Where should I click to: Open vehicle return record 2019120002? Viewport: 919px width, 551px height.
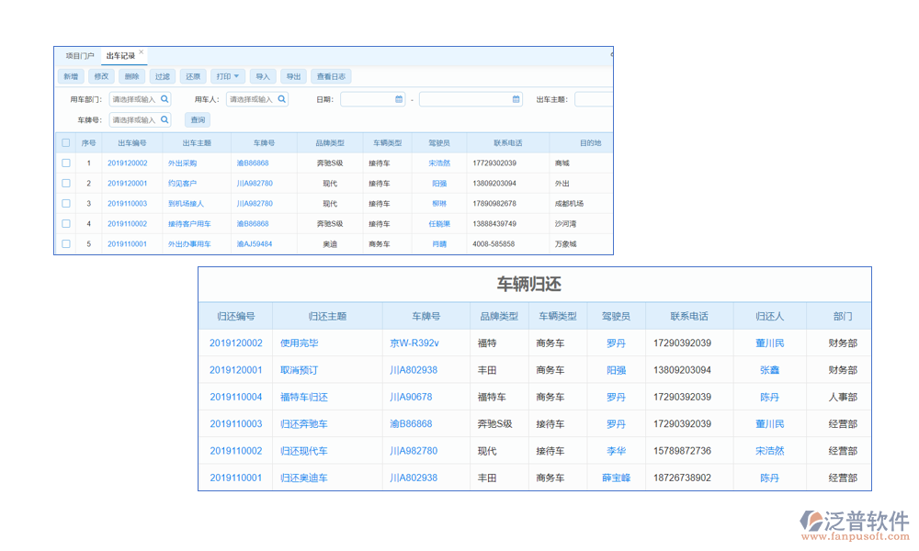click(235, 343)
